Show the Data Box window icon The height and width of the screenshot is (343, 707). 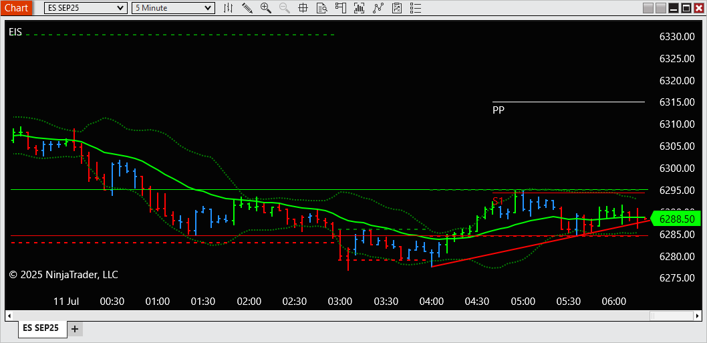(x=322, y=7)
